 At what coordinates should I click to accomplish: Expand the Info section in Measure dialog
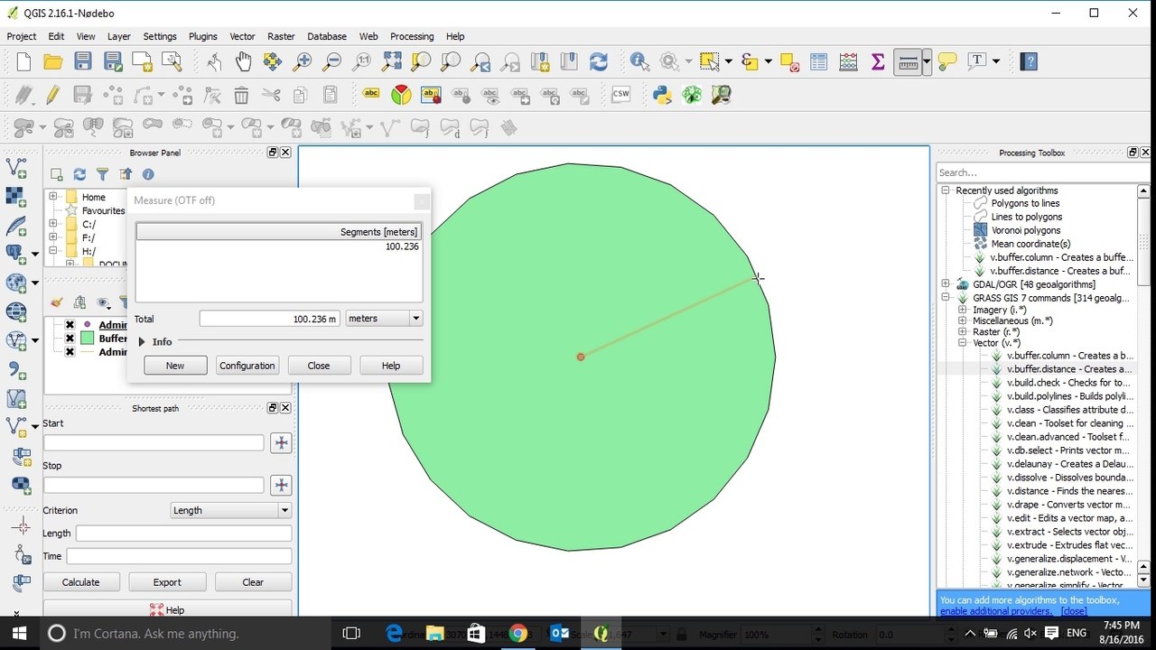142,342
